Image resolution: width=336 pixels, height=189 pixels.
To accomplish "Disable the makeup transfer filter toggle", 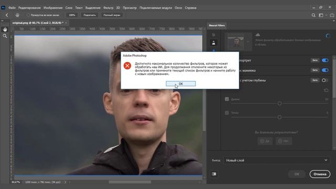I will [325, 70].
